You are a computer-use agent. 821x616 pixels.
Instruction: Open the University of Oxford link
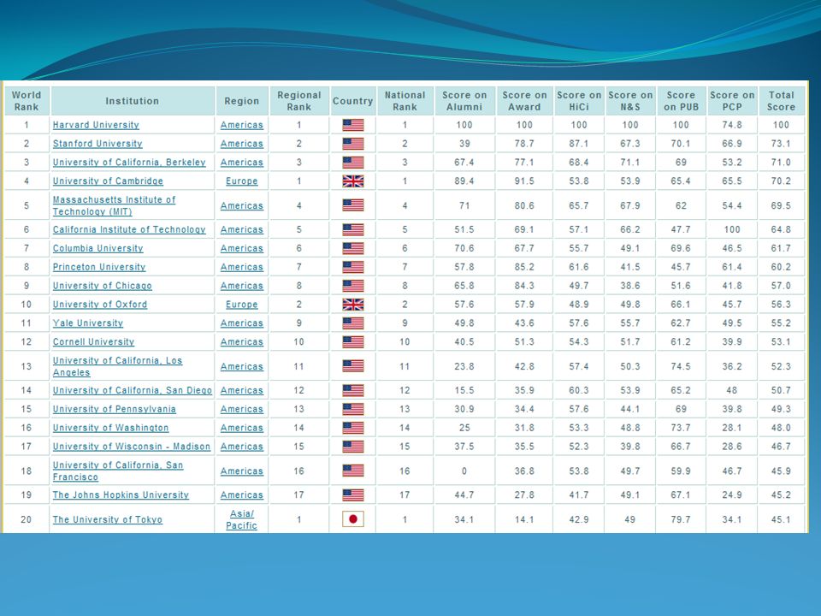(x=100, y=305)
